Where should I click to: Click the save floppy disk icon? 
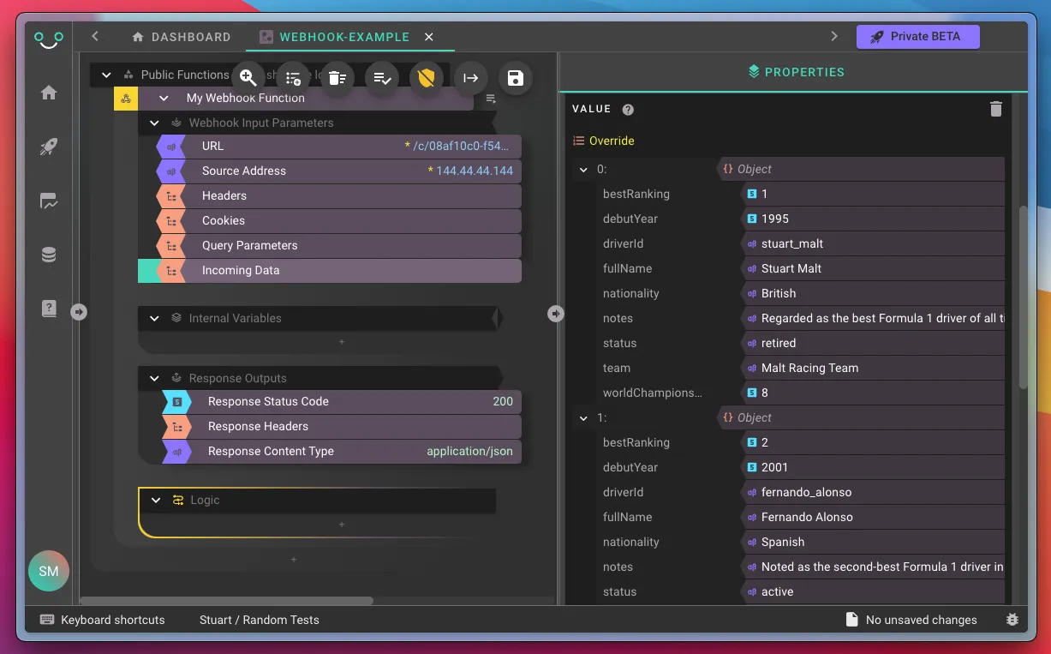(x=515, y=78)
